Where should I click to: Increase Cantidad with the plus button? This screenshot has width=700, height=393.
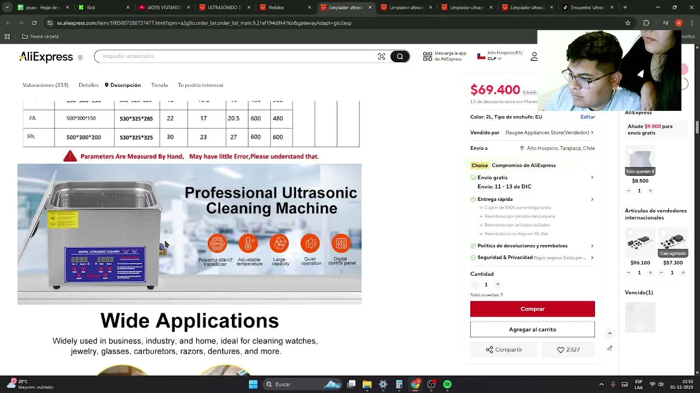498,284
